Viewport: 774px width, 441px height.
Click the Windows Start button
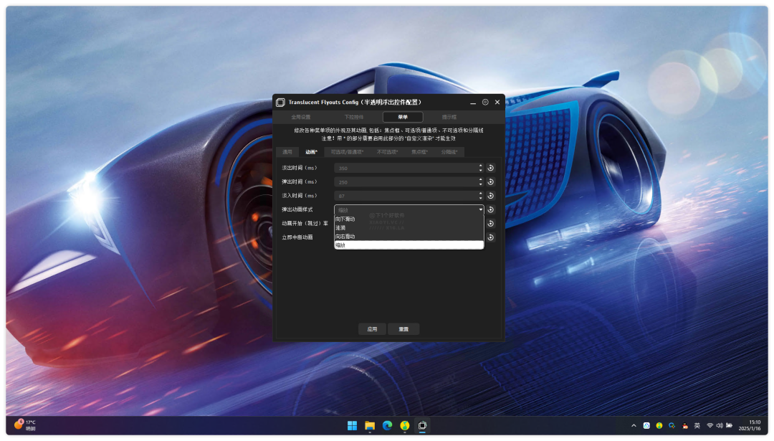[x=352, y=425]
